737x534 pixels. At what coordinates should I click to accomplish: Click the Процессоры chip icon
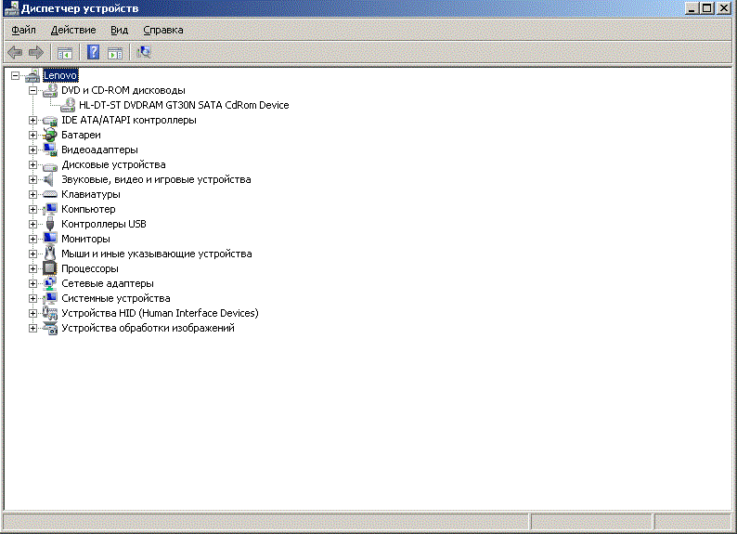50,268
